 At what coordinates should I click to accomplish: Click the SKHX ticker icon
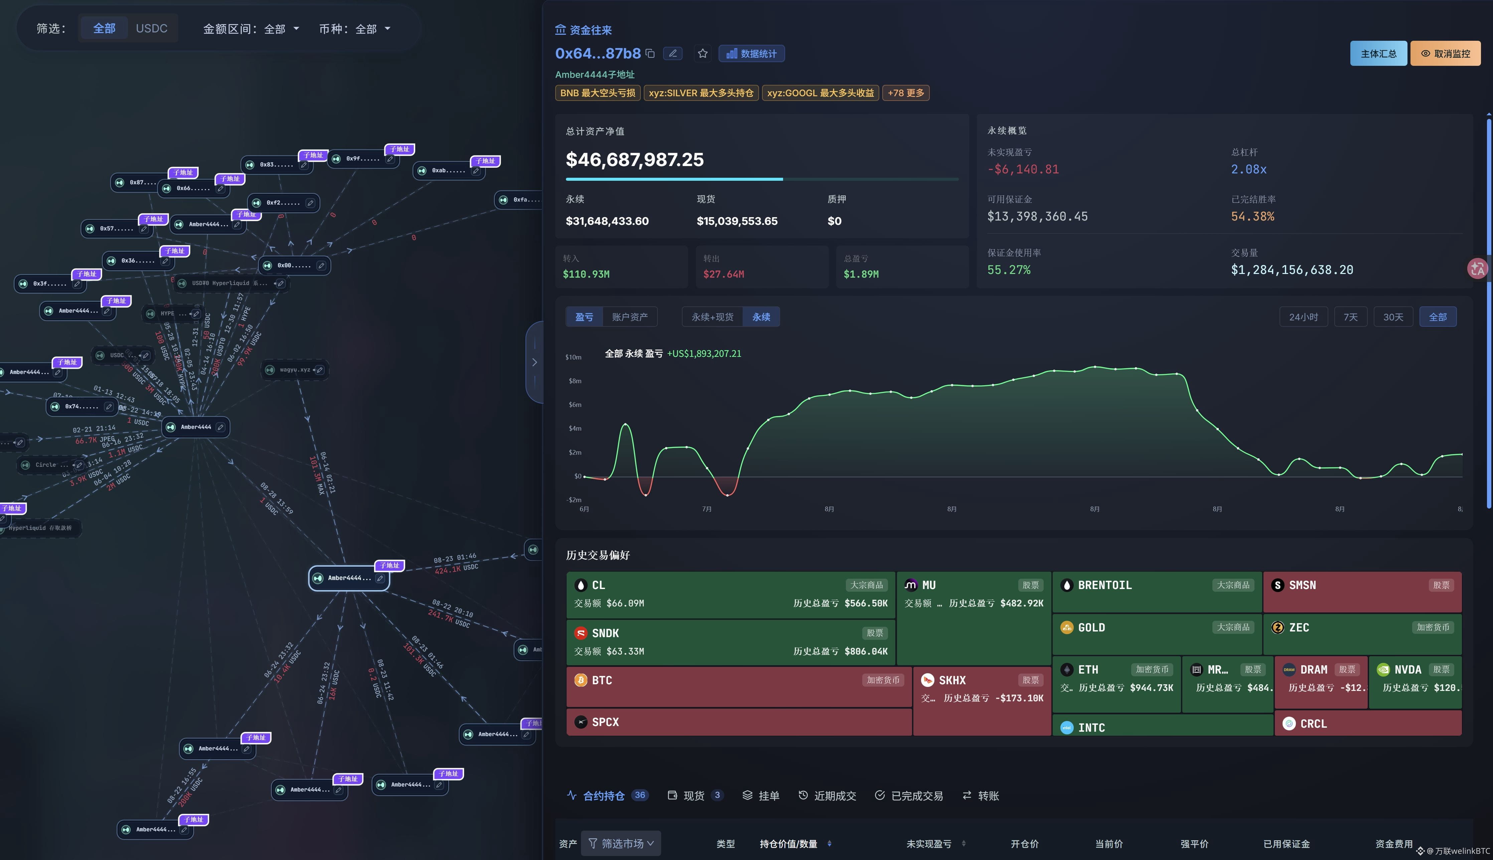(928, 680)
